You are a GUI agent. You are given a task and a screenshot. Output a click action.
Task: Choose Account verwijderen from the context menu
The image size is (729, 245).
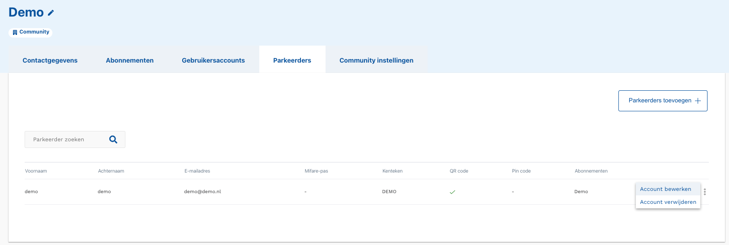(x=668, y=202)
